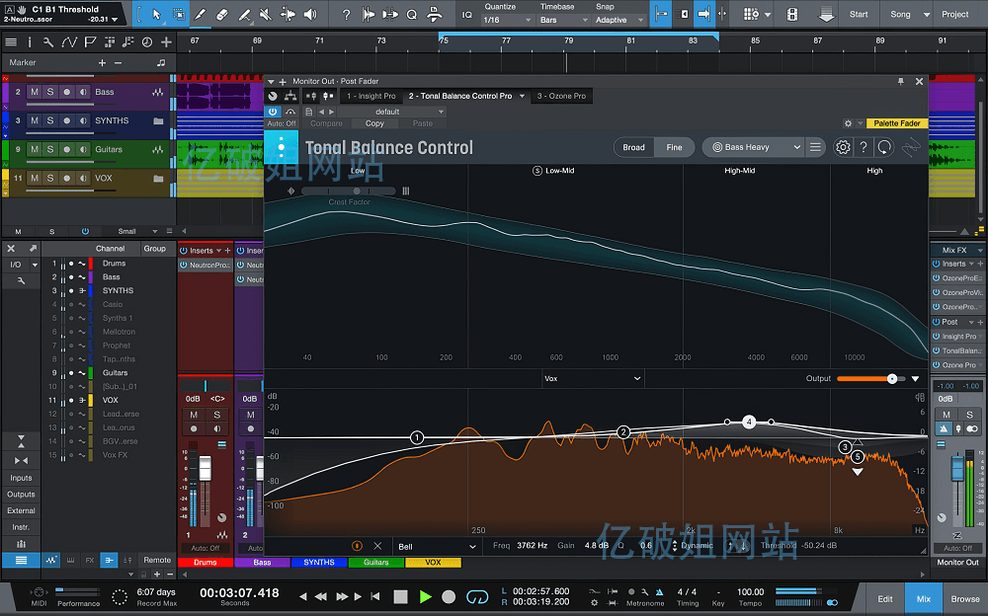Open the Bell filter type dropdown
The height and width of the screenshot is (616, 988).
click(x=436, y=546)
